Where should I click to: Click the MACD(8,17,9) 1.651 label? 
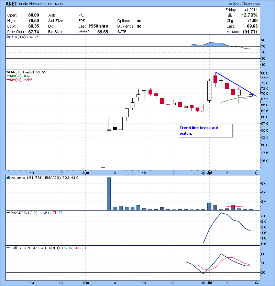coord(30,213)
